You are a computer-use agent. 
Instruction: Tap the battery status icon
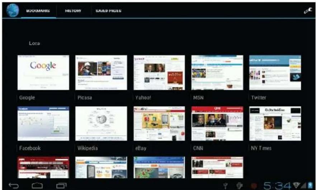pos(310,185)
